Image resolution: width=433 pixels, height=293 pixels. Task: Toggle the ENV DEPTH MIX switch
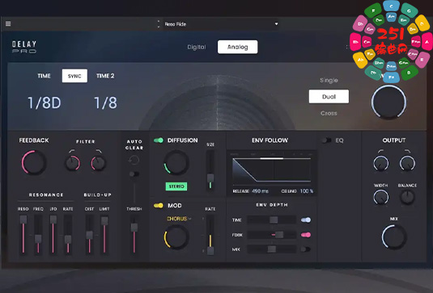click(306, 249)
